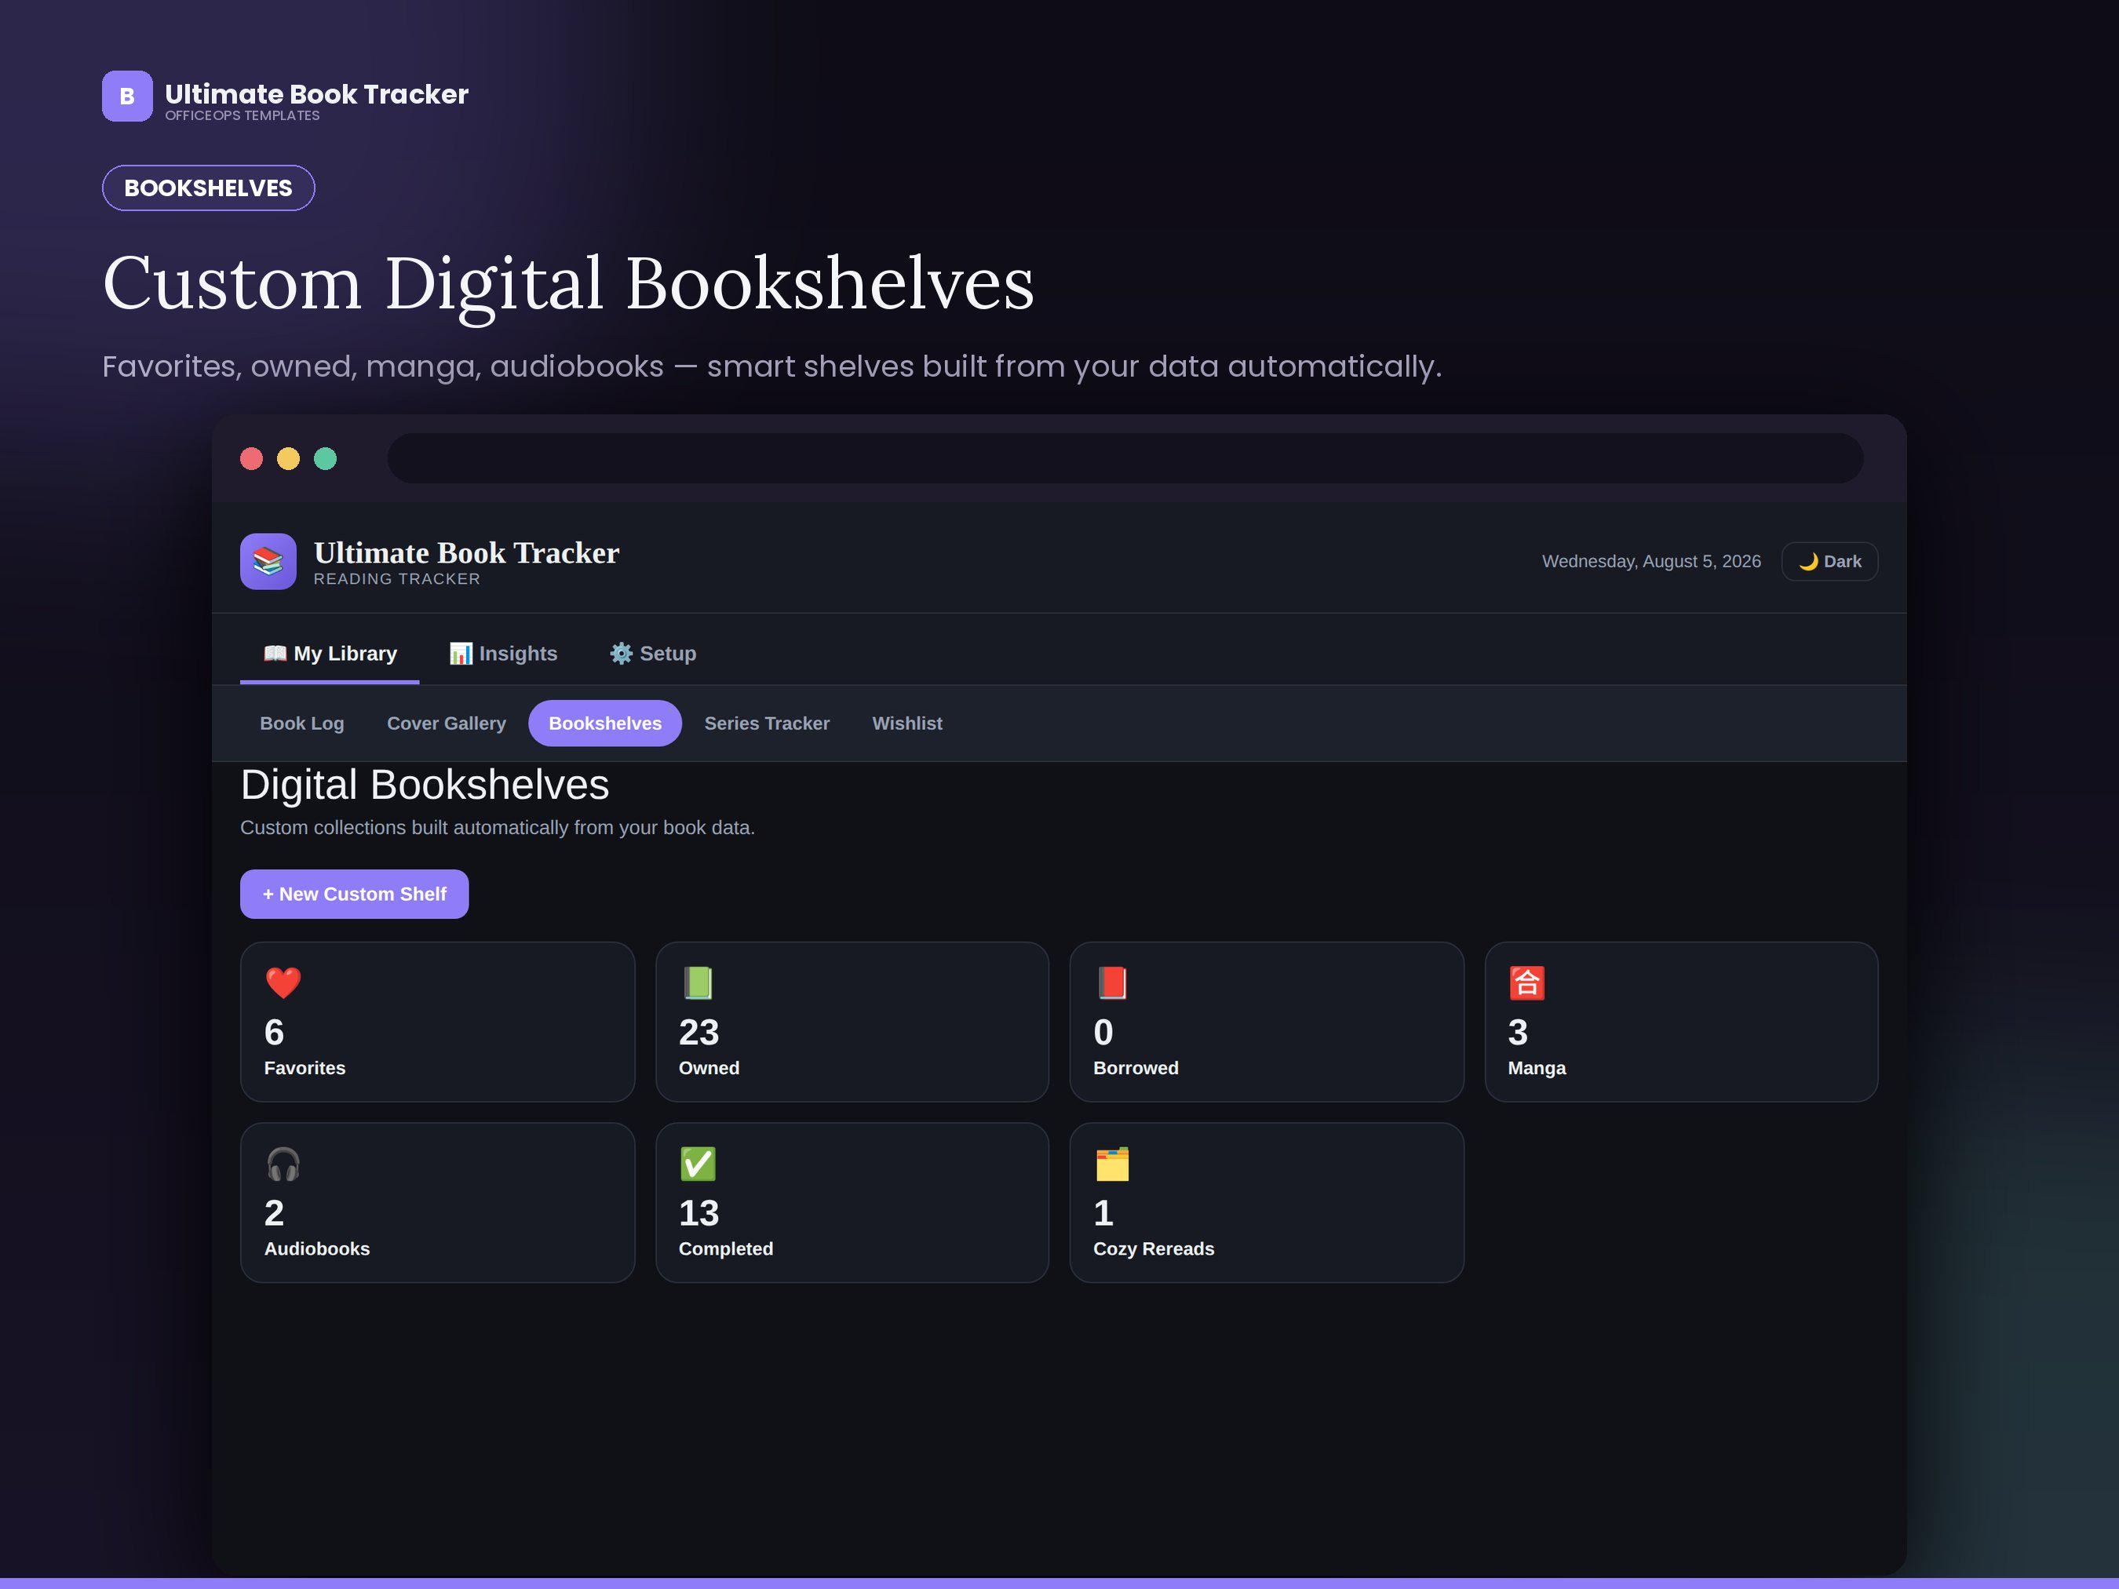Viewport: 2119px width, 1589px height.
Task: Toggle the Dark theme mode button
Action: click(1829, 561)
